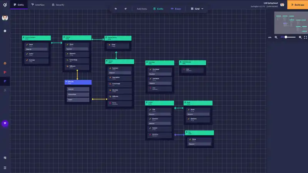Click the user avatar next to Build app
Image resolution: width=308 pixels, height=173 pixels.
pyautogui.click(x=282, y=5)
